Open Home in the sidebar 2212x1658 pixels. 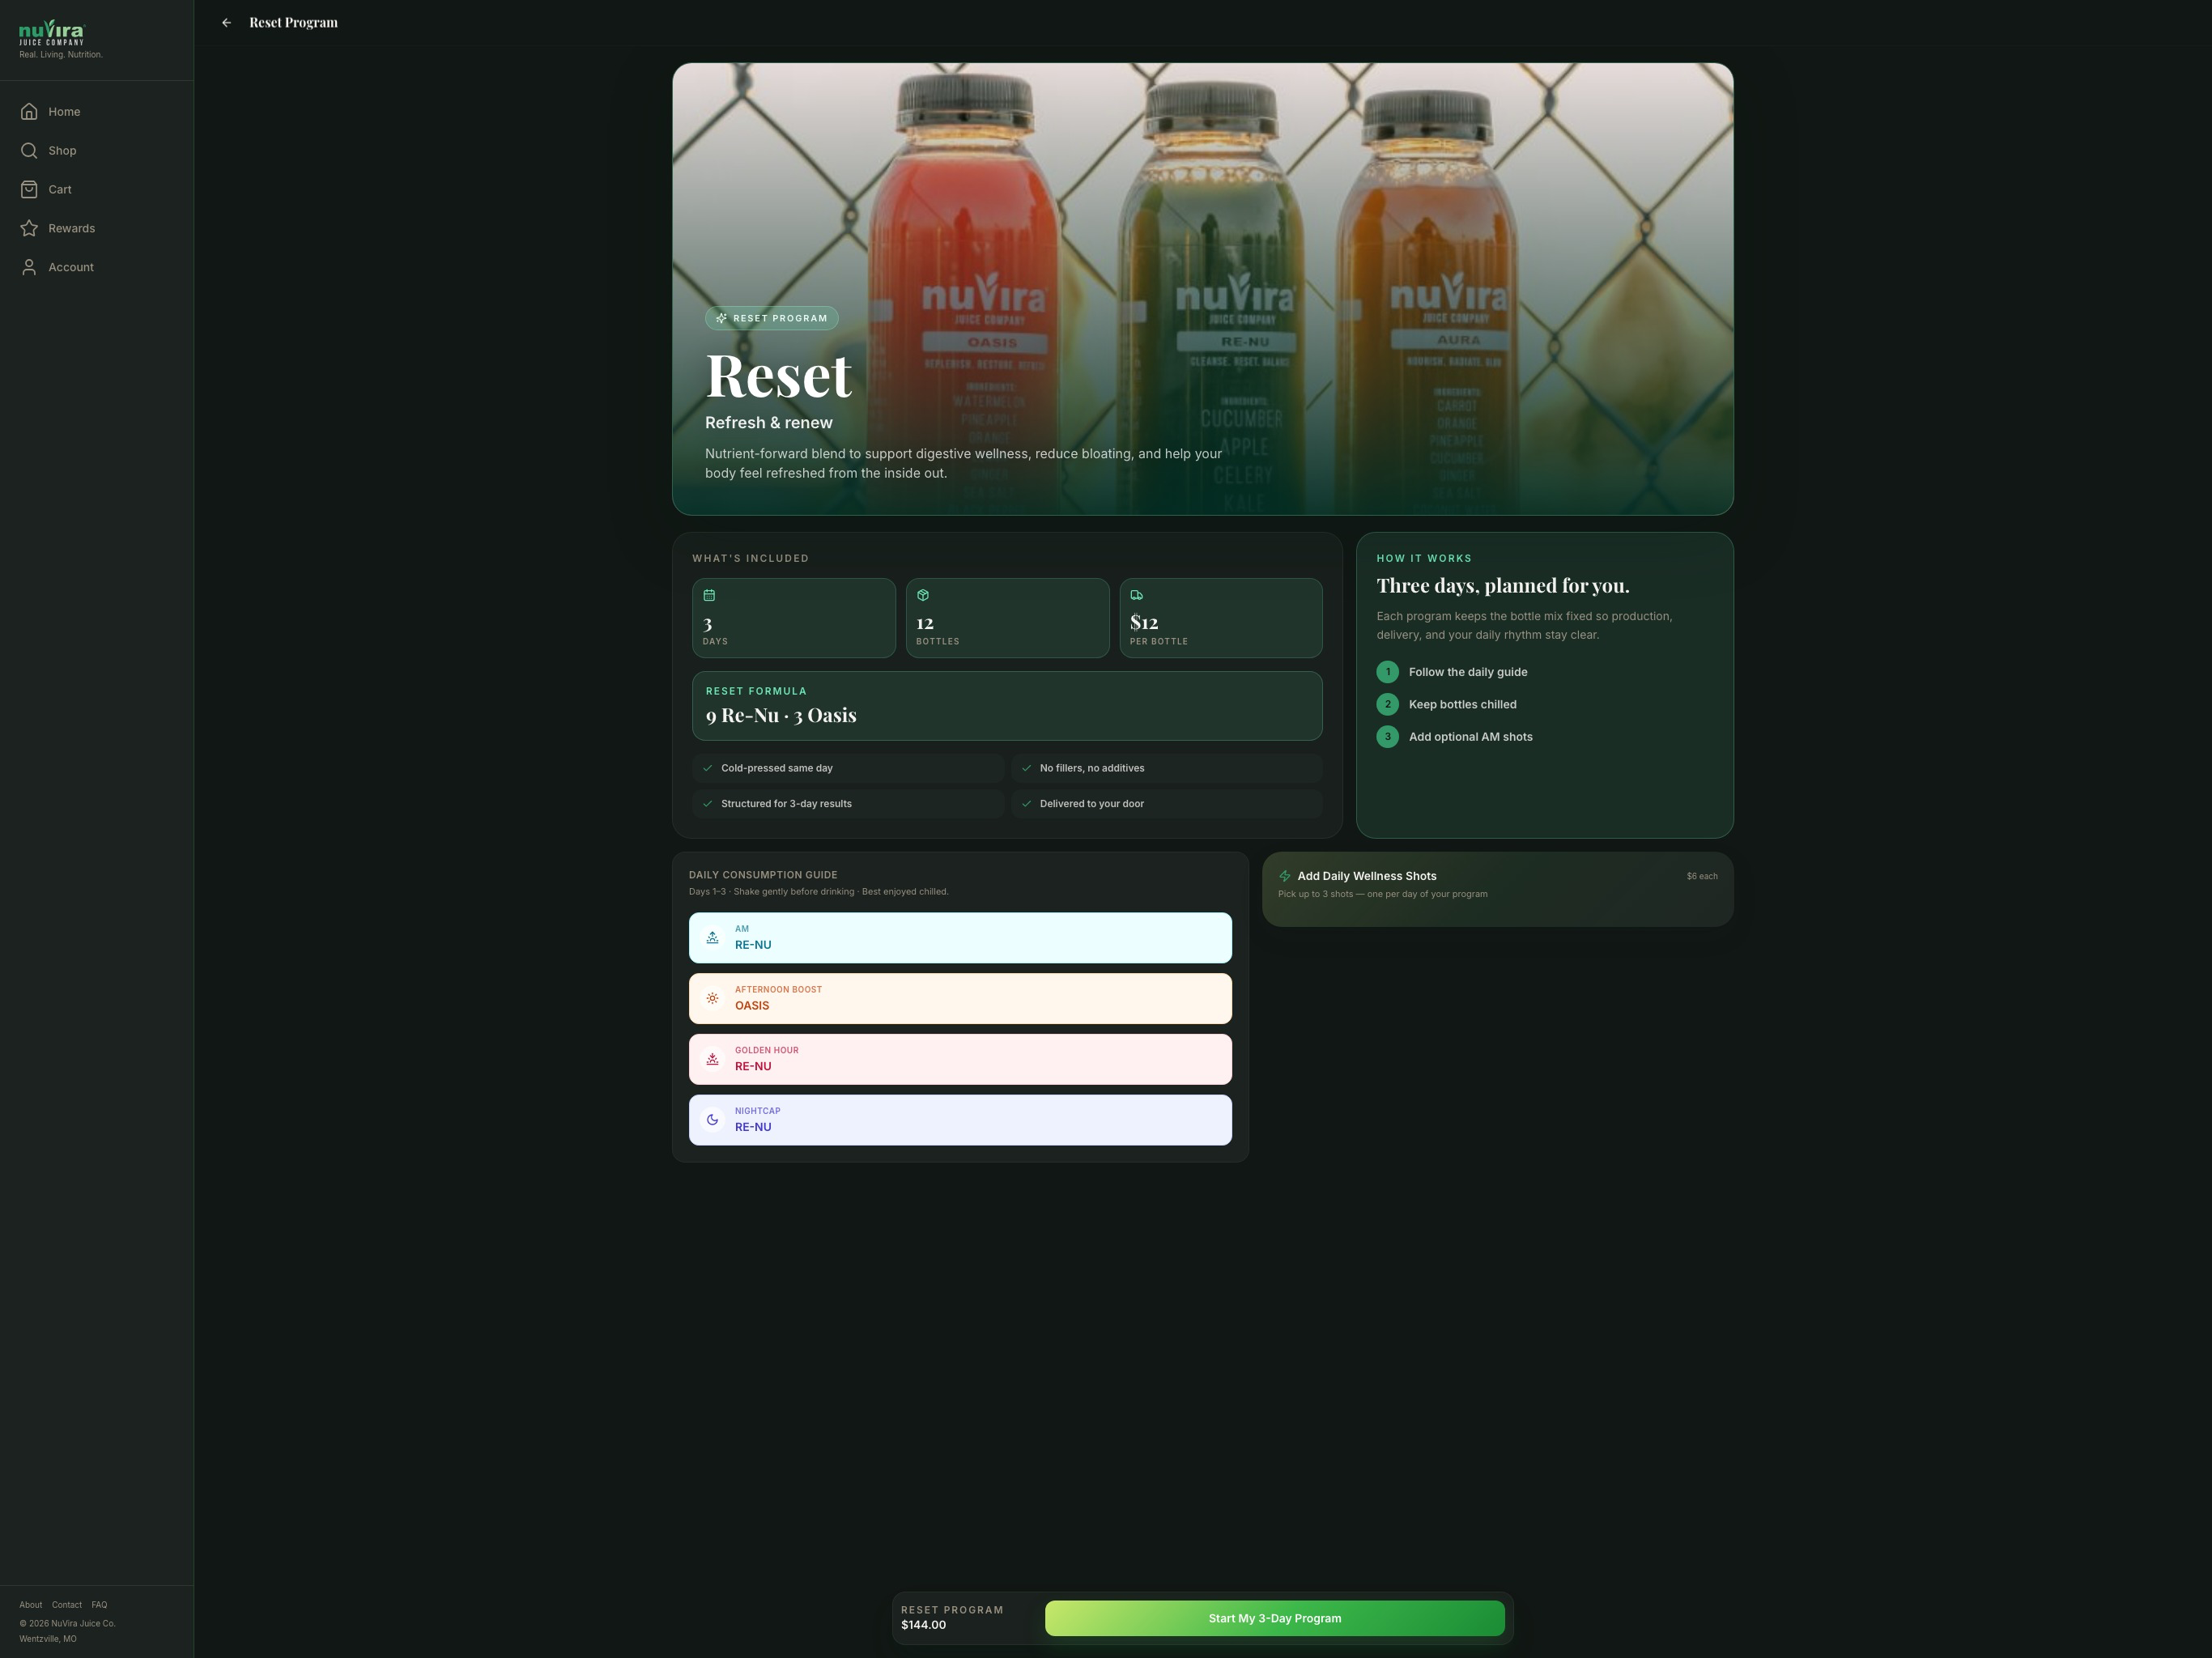(x=96, y=112)
